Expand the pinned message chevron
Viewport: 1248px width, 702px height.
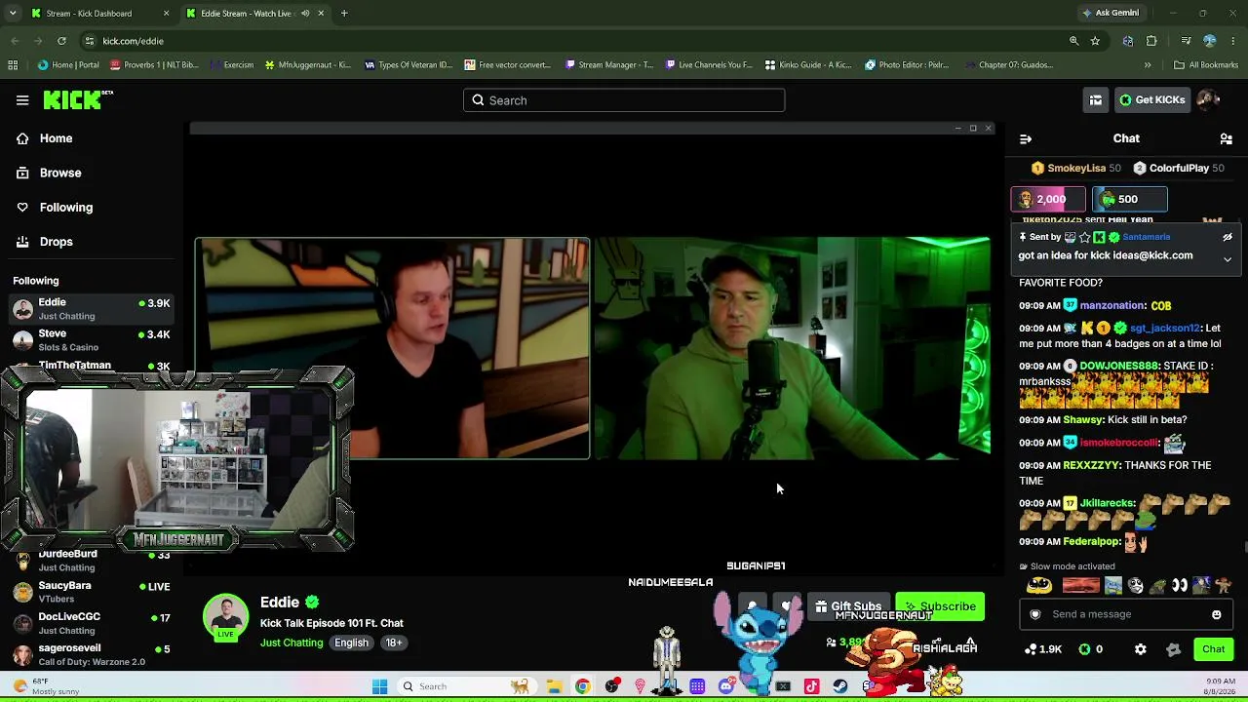click(x=1228, y=259)
